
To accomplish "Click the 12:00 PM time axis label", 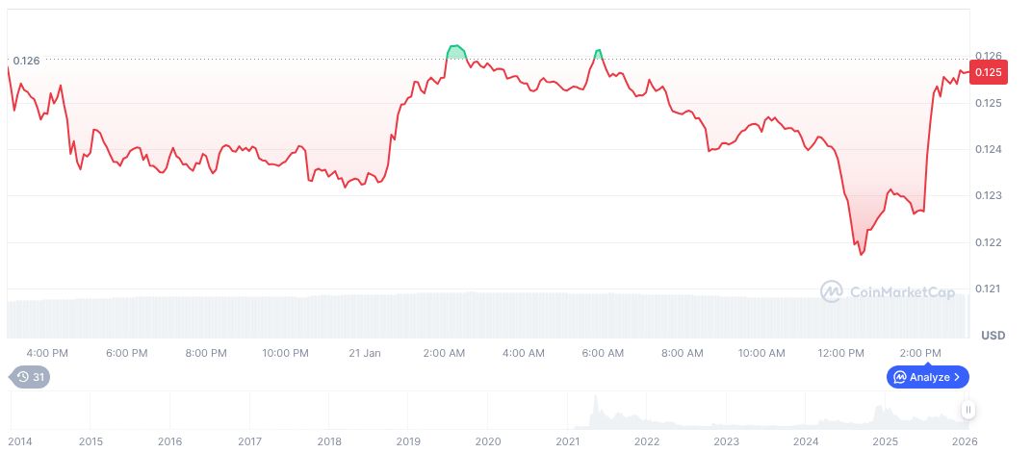I will [839, 353].
